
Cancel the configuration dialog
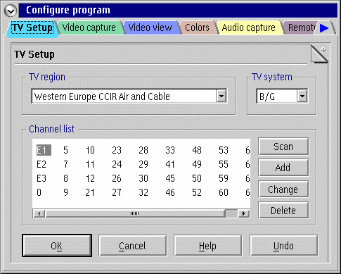132,246
